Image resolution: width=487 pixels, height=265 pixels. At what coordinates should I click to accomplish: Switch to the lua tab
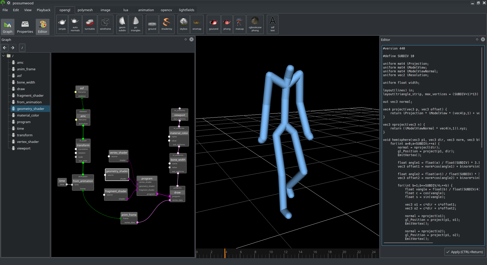[126, 10]
